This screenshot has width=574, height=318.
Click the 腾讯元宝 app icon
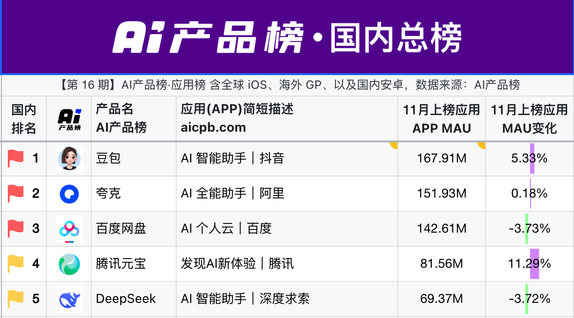pos(69,263)
